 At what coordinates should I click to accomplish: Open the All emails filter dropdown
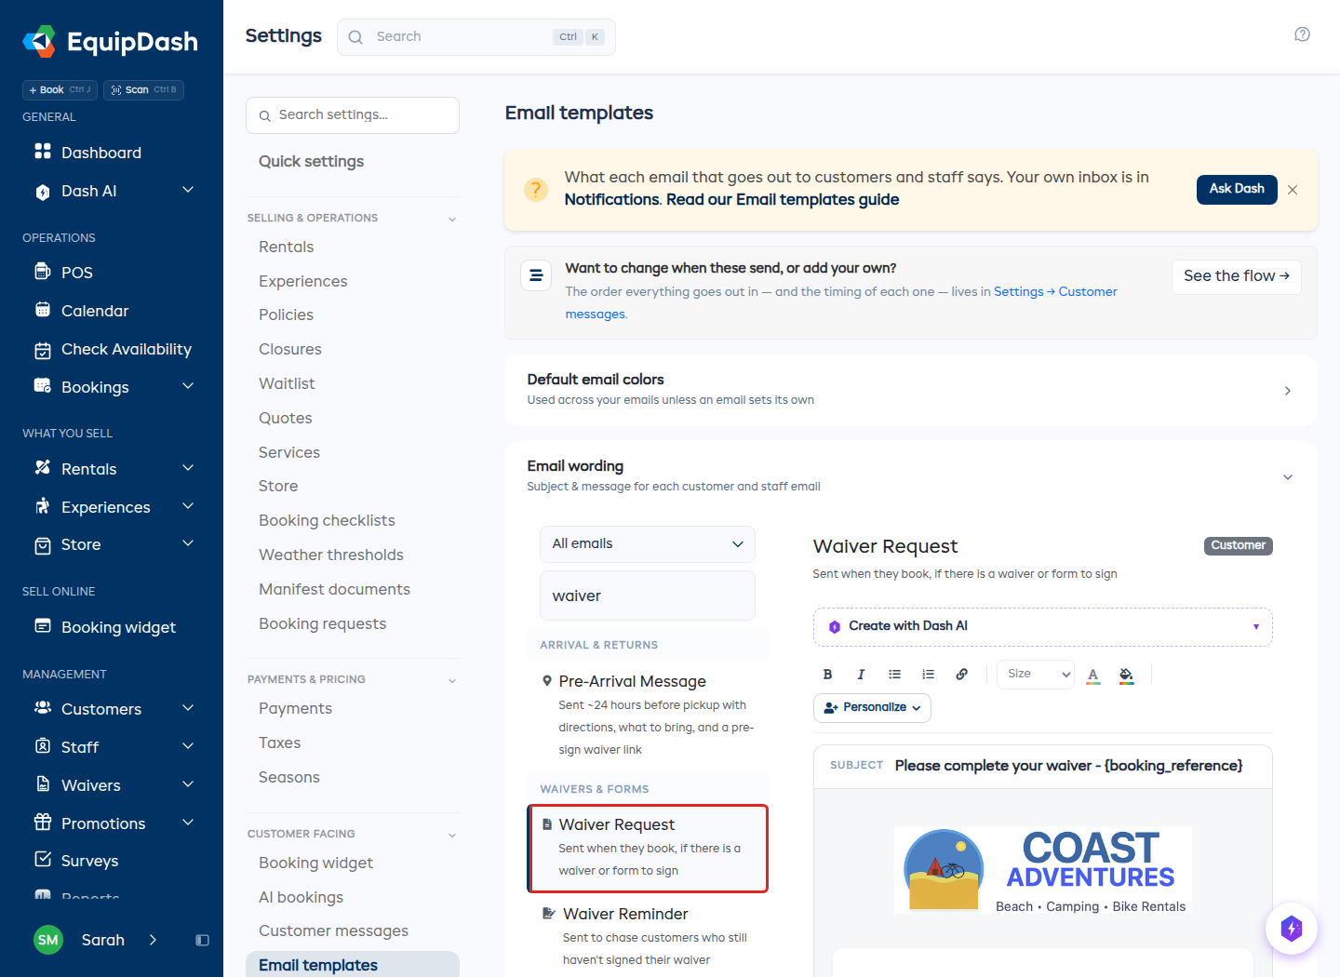647,543
